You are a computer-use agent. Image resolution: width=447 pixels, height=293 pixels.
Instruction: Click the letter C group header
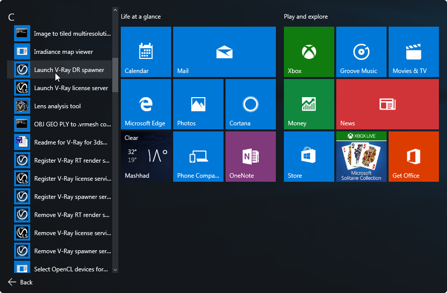point(11,17)
